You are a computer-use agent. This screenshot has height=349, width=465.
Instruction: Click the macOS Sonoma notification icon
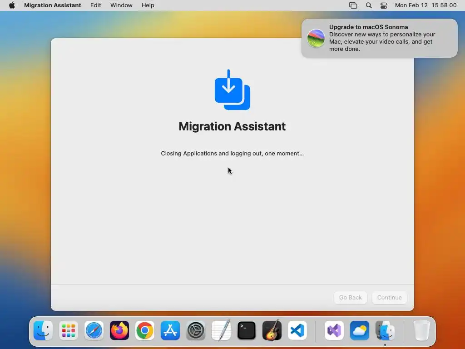316,38
